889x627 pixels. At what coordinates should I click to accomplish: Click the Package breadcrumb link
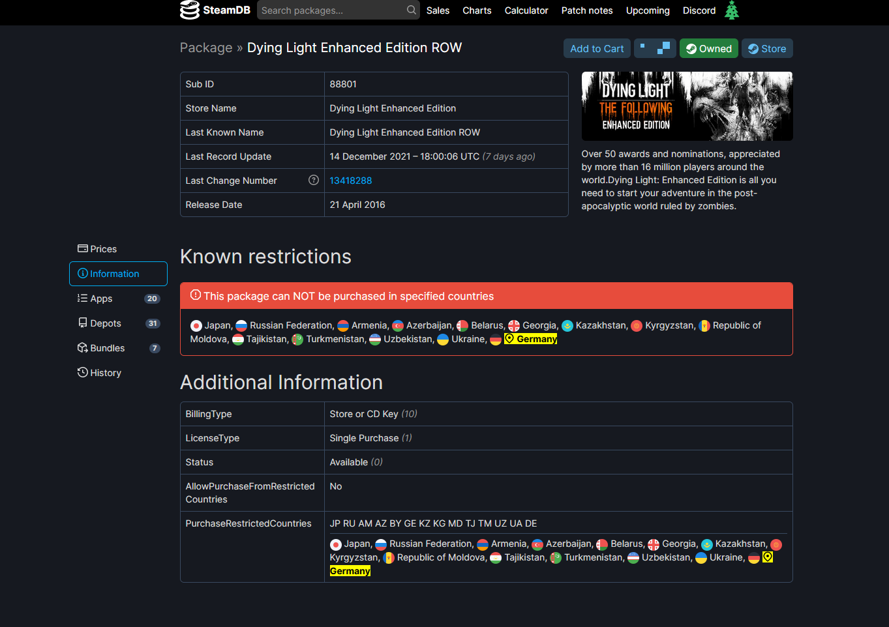[x=206, y=48]
